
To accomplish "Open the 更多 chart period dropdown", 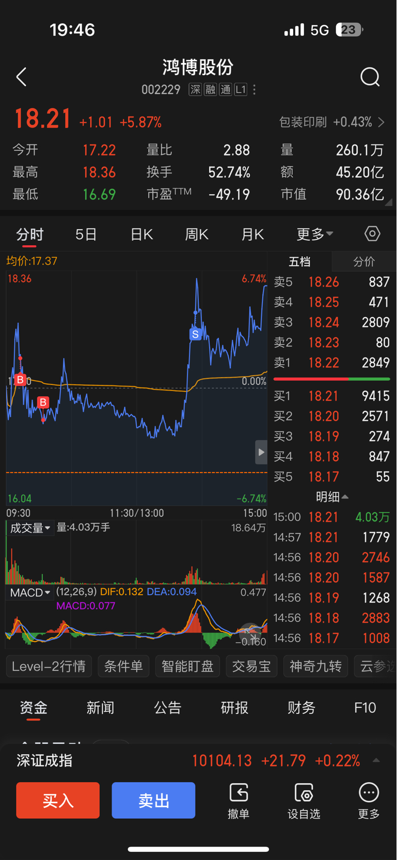I will 314,234.
